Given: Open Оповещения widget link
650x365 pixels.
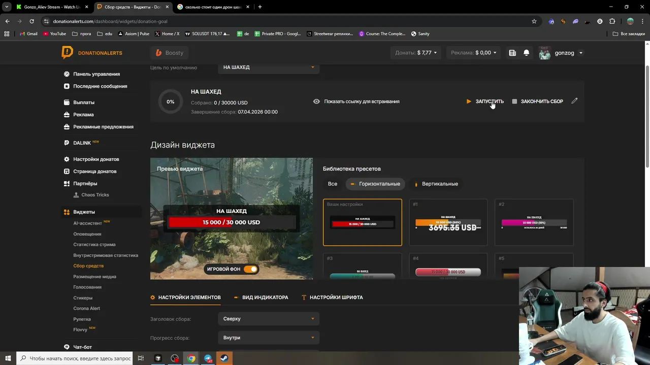Looking at the screenshot, I should pos(87,234).
